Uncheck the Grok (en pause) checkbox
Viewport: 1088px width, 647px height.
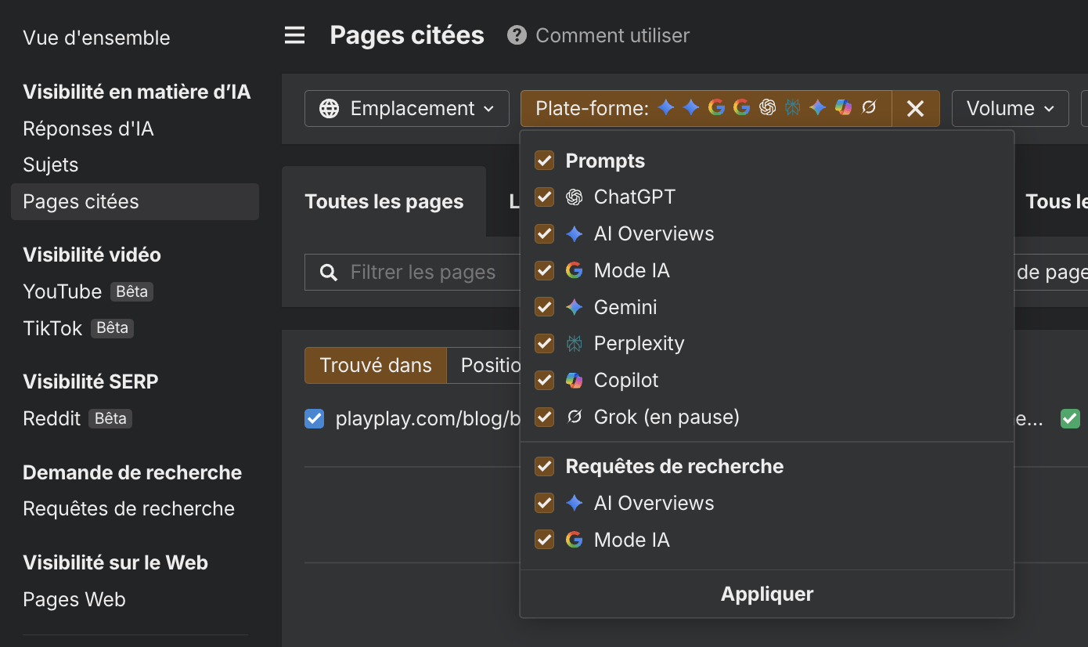544,417
